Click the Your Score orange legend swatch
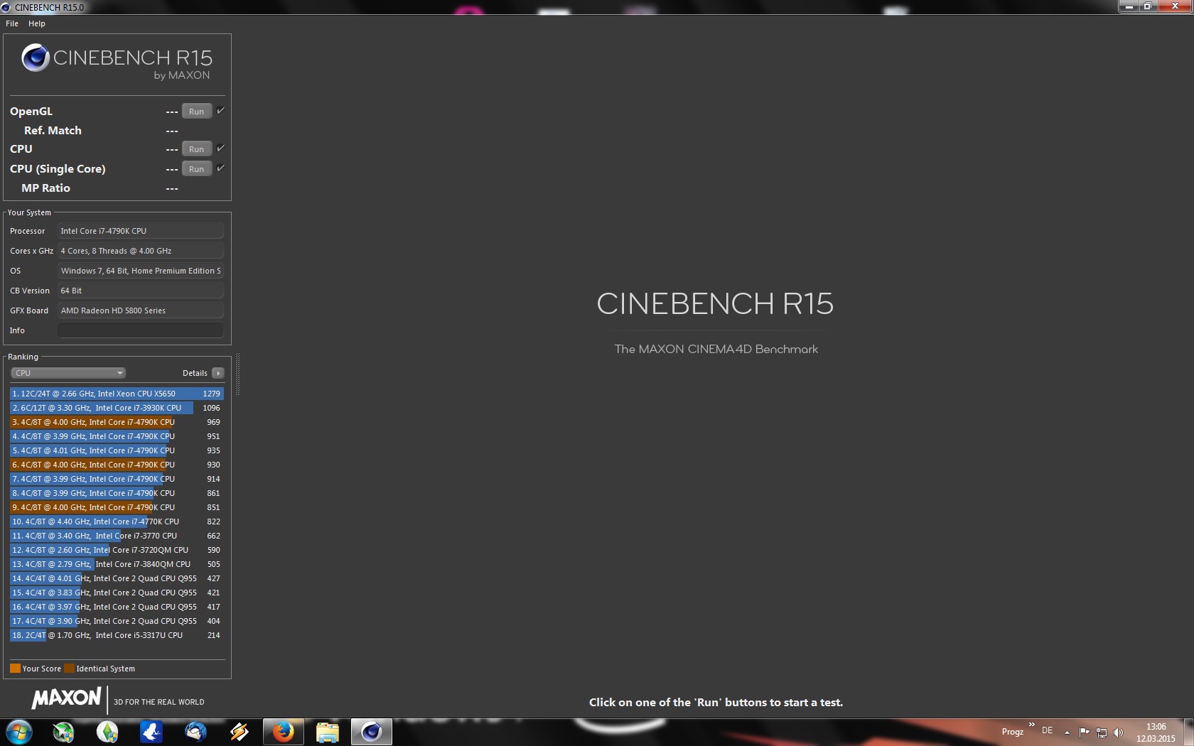Screen dimensions: 1194x746 point(15,669)
